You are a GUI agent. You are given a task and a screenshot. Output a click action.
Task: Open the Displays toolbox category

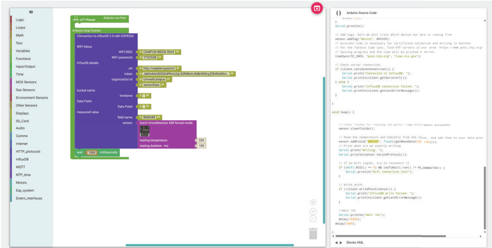click(22, 113)
